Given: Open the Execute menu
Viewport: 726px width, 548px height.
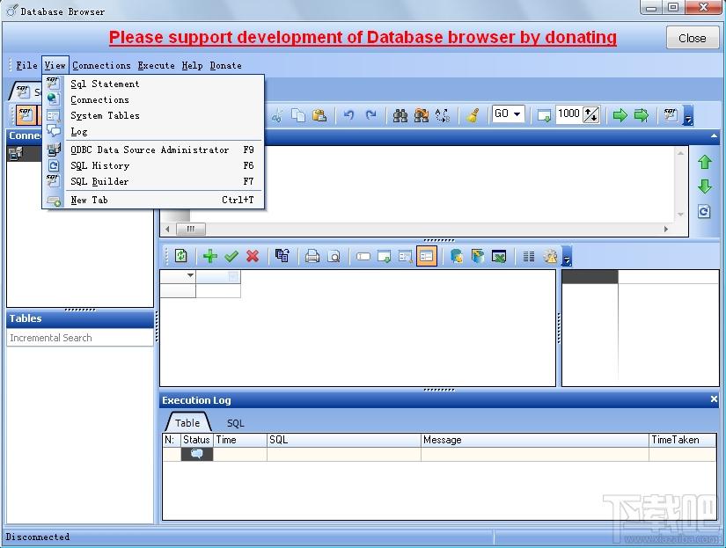Looking at the screenshot, I should [156, 65].
